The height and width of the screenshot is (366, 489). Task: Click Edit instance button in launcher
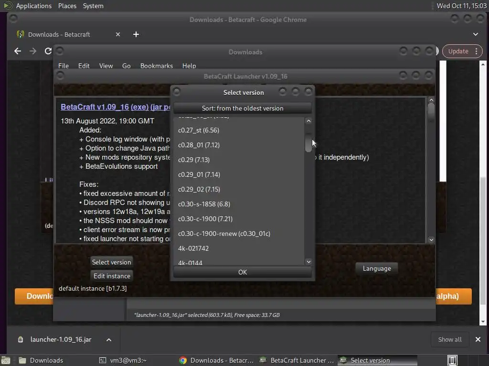112,276
